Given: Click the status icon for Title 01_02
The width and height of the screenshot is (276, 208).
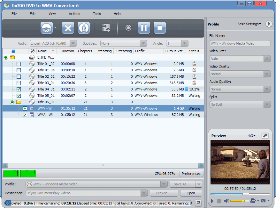Looking at the screenshot, I should coord(194,64).
